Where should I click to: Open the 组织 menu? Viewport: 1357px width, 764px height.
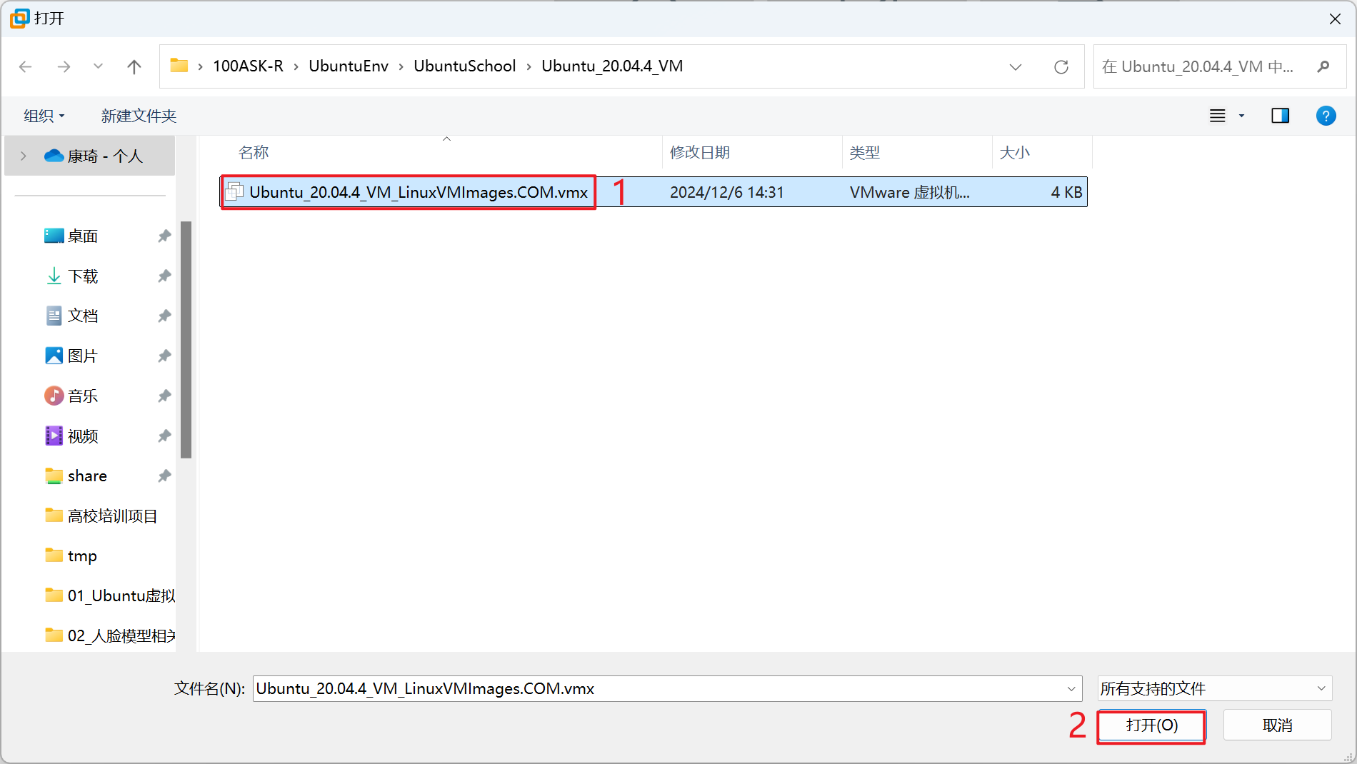click(44, 116)
